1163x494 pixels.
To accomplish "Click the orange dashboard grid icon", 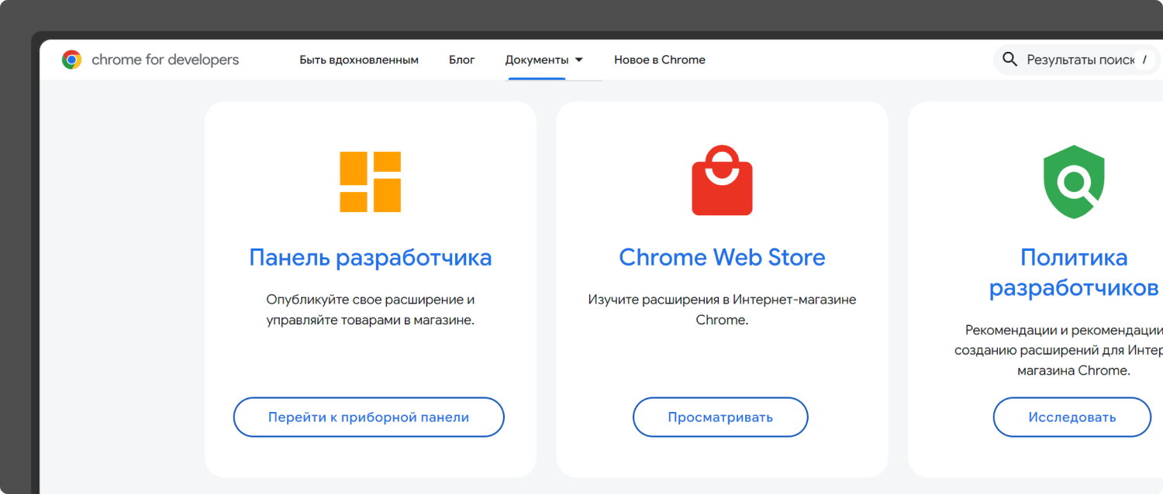I will (371, 182).
